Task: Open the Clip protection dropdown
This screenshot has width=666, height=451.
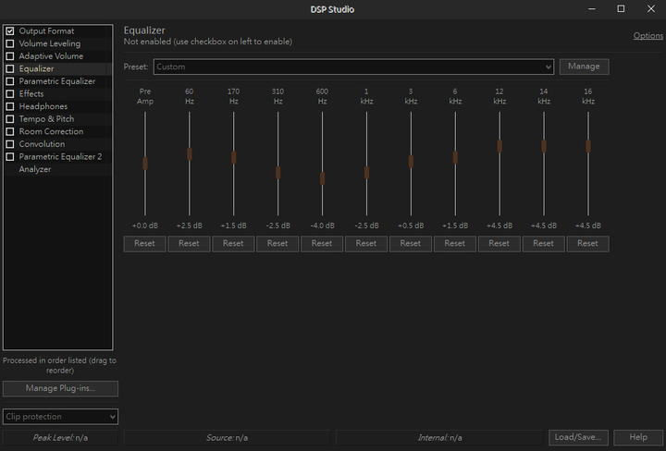Action: [x=60, y=417]
